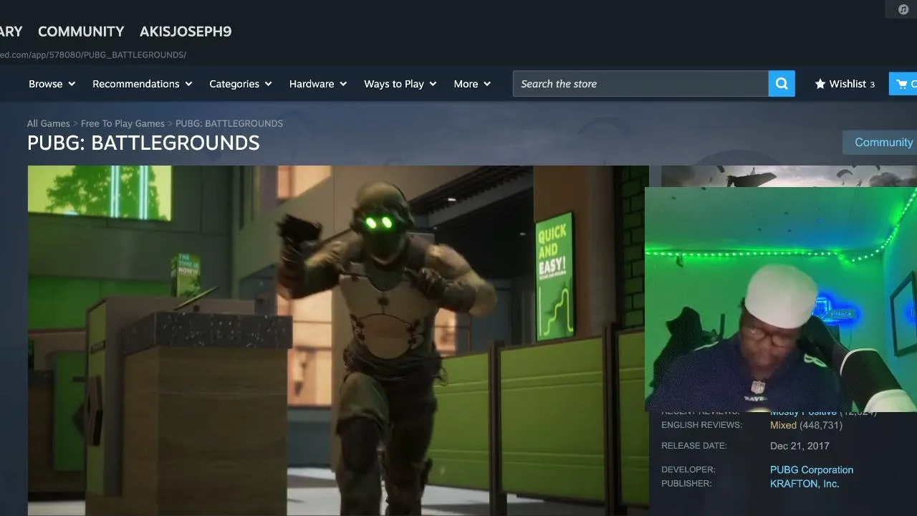Click the store page URL text
Viewport: 917px width, 516px height.
93,54
